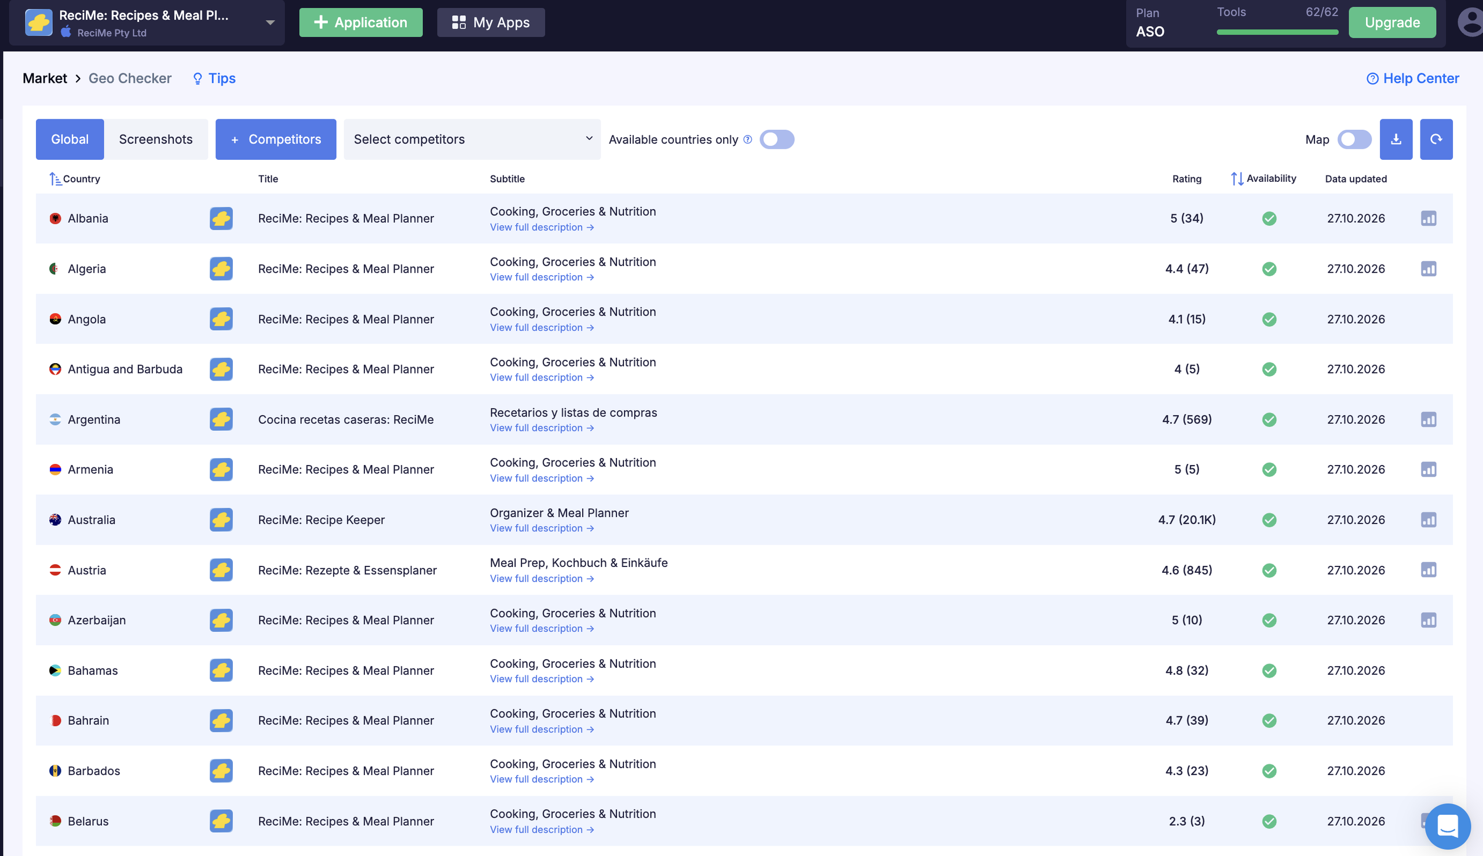Image resolution: width=1483 pixels, height=856 pixels.
Task: Click the refresh data icon button
Action: [1436, 140]
